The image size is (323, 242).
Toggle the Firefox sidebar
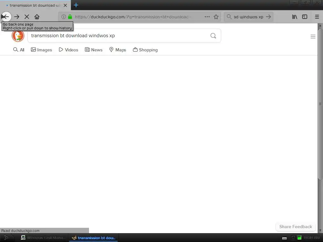tap(305, 17)
